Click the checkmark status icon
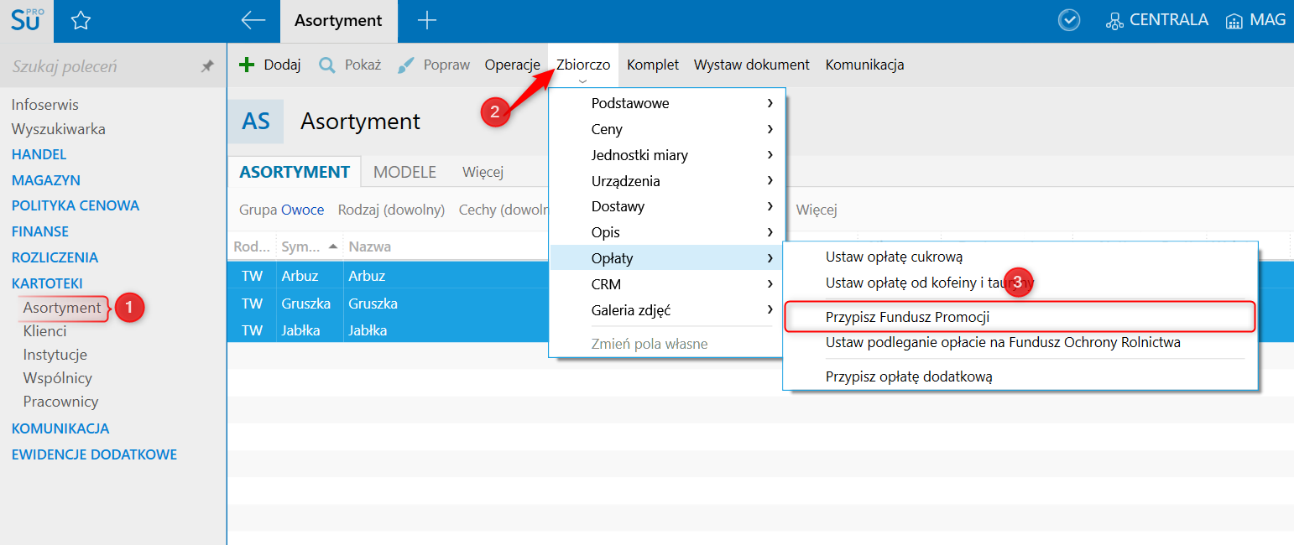Viewport: 1294px width, 545px height. (x=1069, y=20)
